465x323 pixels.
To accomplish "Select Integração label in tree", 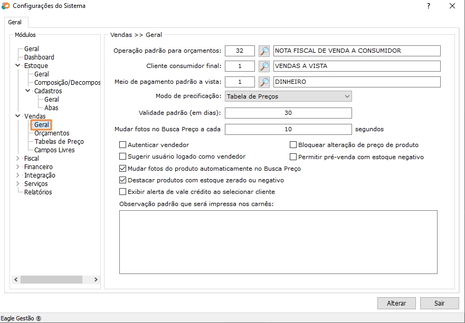I will (40, 175).
